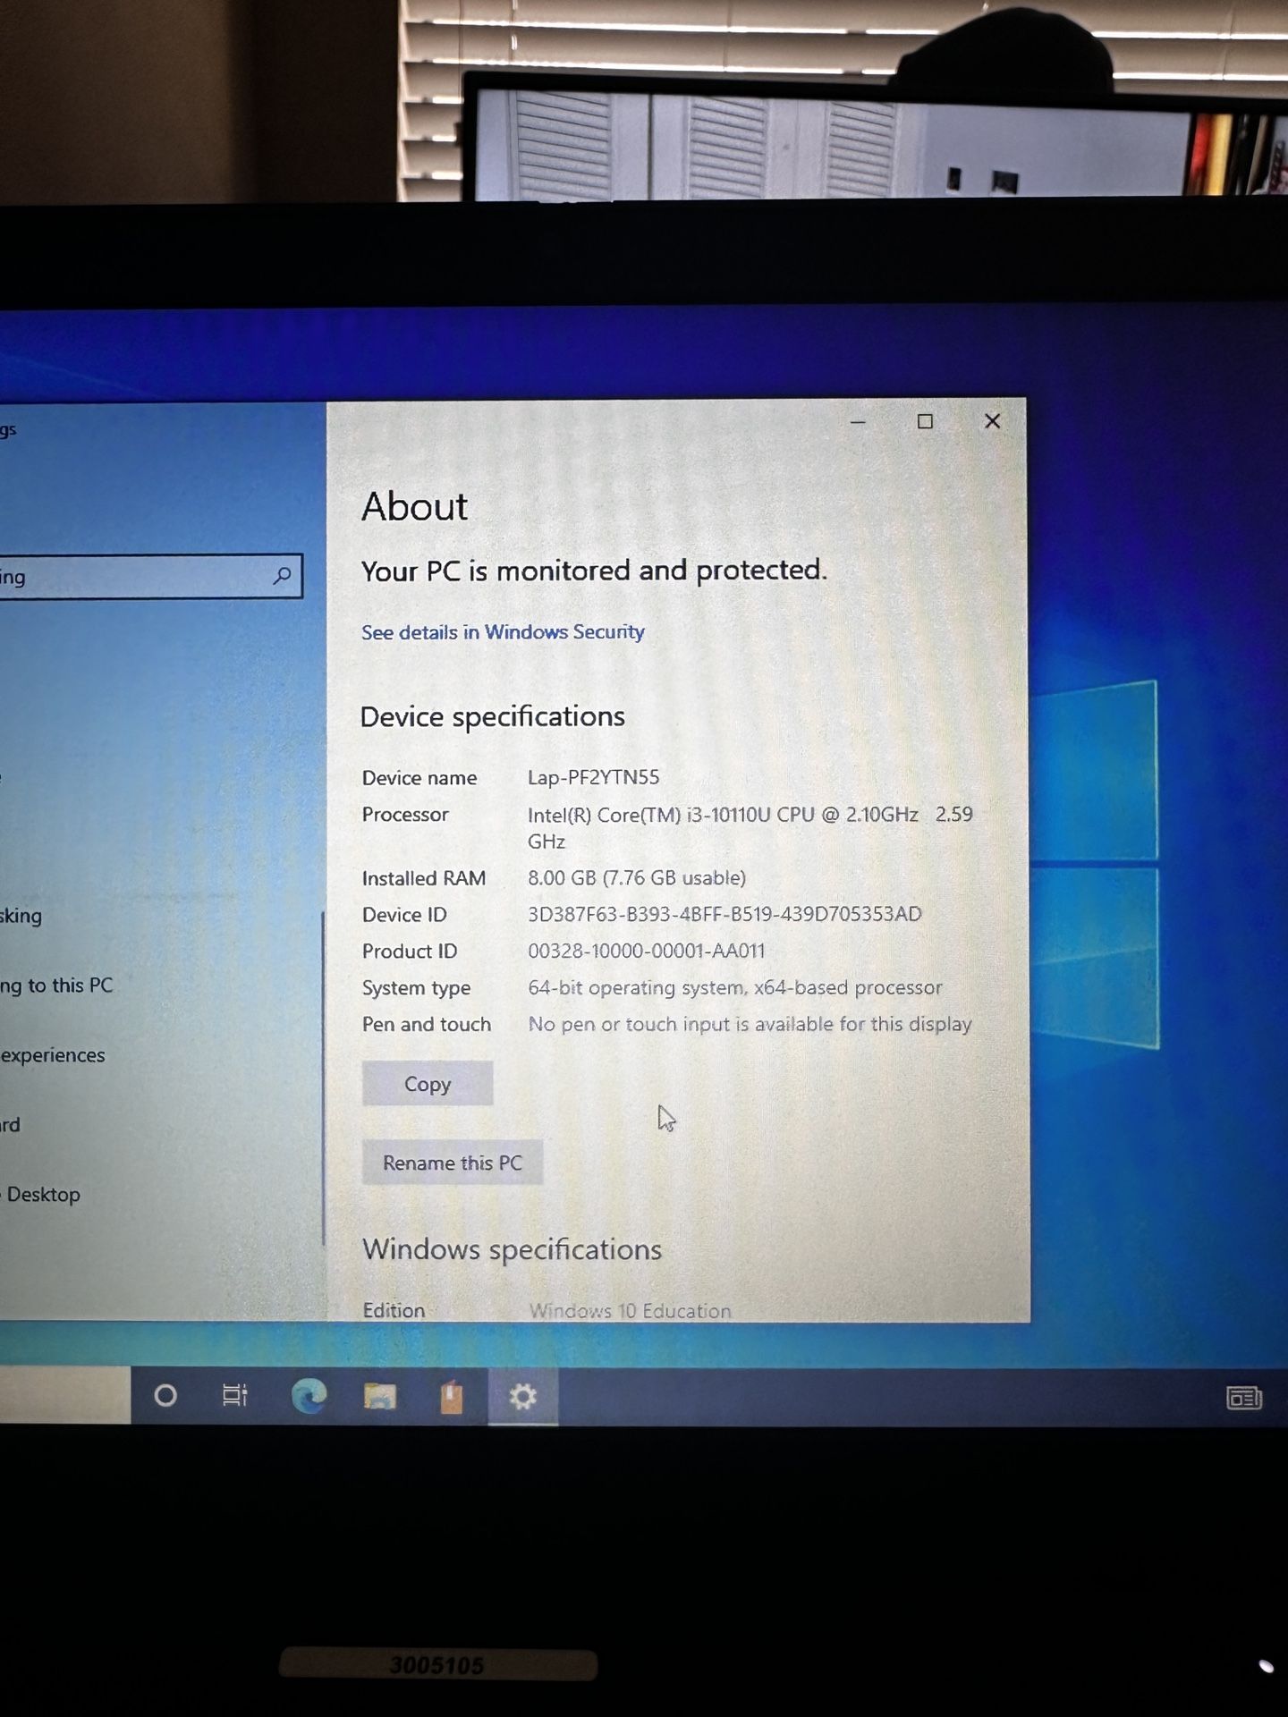Open the orange clipboard app on taskbar
1288x1717 pixels.
tap(452, 1397)
